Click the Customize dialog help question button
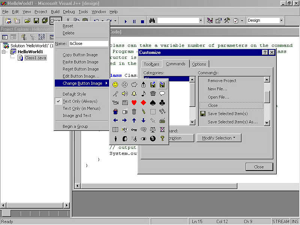Screen dimensions: 300x225 click(x=265, y=52)
